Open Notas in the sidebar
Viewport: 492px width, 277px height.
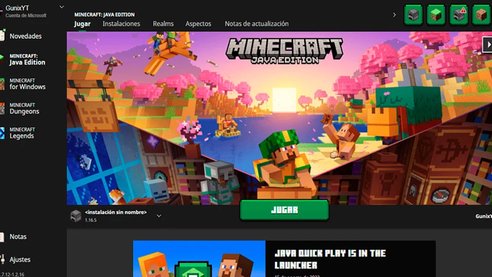[17, 236]
